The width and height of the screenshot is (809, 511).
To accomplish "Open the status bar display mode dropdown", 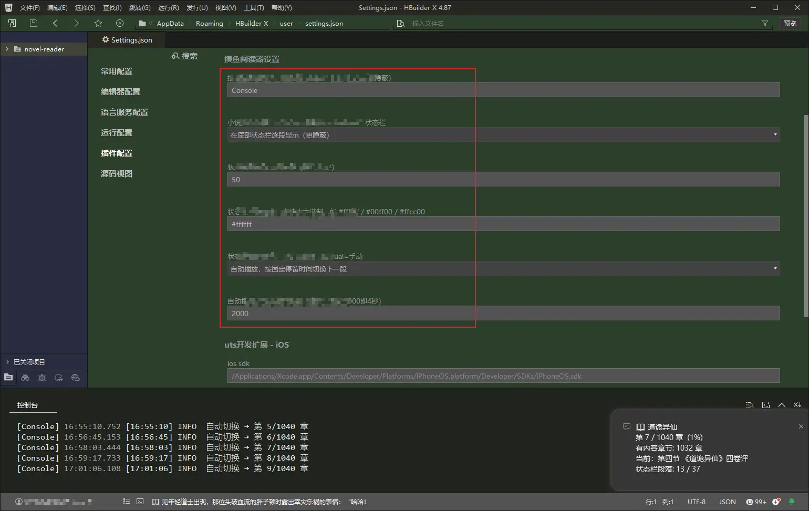I will [503, 135].
